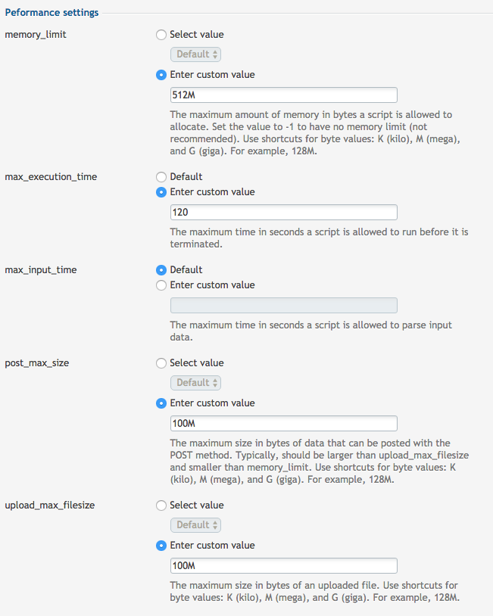Screen dimensions: 493x616
Task: Choose post_max_size 'Enter custom value' radio
Action: tap(161, 403)
